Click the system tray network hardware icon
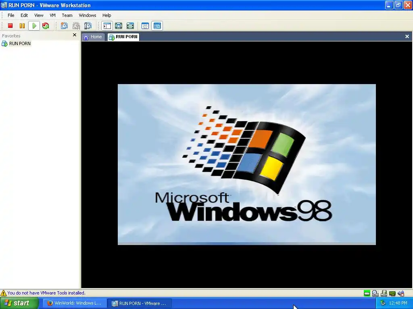This screenshot has width=413, height=309. (x=383, y=303)
